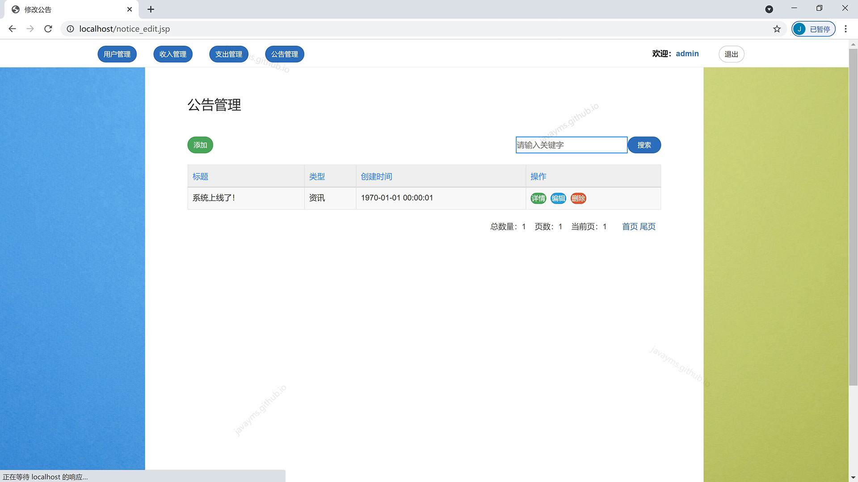Screen dimensions: 858x482
Task: Open the 收入管理 section
Action: pos(173,54)
